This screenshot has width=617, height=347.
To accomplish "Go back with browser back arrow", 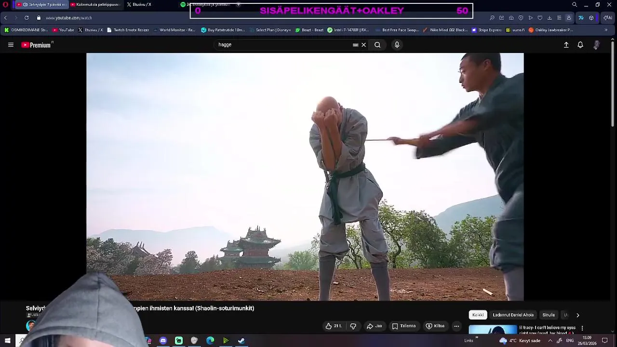I will 5,18.
